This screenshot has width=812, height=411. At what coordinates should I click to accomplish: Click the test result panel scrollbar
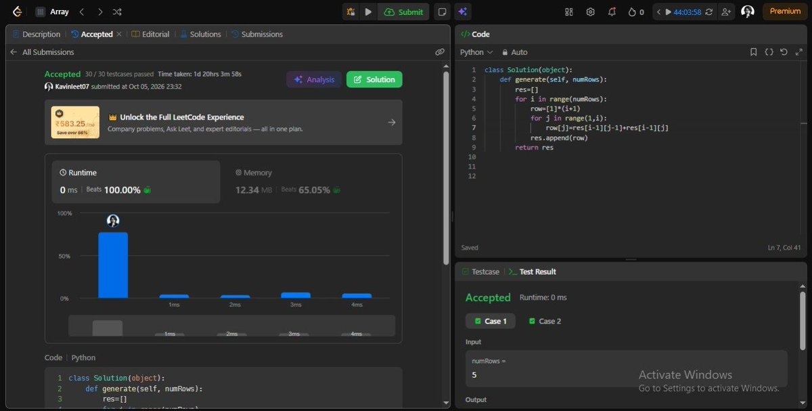(x=803, y=322)
